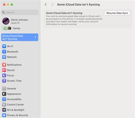Open the General gear icon
Viewport: 135px width, 118px height.
4,89
